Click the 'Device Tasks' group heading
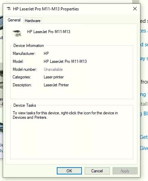 tap(25, 105)
